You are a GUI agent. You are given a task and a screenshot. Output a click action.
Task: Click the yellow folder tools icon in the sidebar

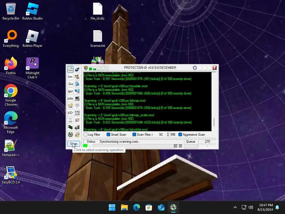click(x=77, y=135)
